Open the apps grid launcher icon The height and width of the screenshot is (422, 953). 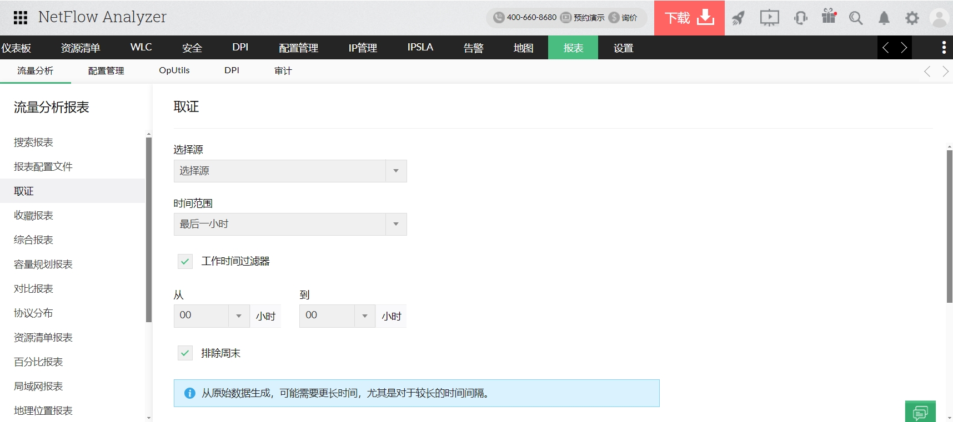point(21,18)
